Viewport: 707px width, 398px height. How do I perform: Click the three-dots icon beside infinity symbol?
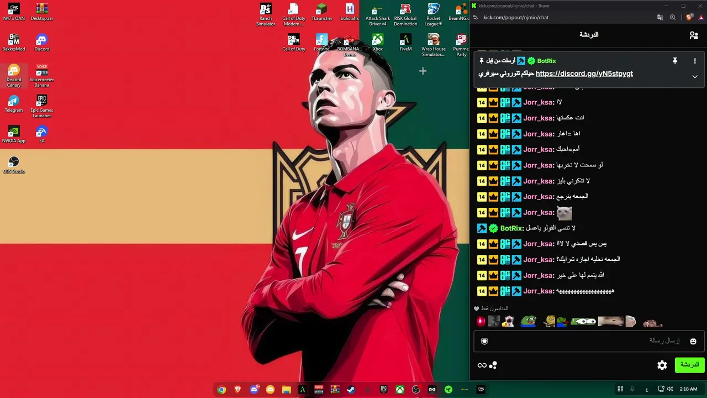(x=493, y=365)
